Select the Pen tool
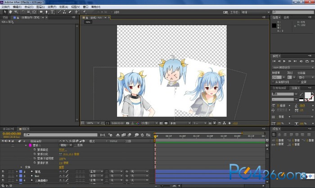This screenshot has height=188, width=315. (47, 12)
